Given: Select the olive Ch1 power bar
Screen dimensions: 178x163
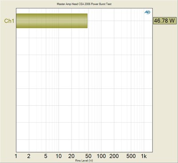Looking at the screenshot, I should coord(52,21).
